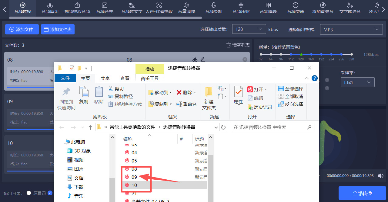Click the 添加文件 button
This screenshot has width=388, height=202.
22,29
